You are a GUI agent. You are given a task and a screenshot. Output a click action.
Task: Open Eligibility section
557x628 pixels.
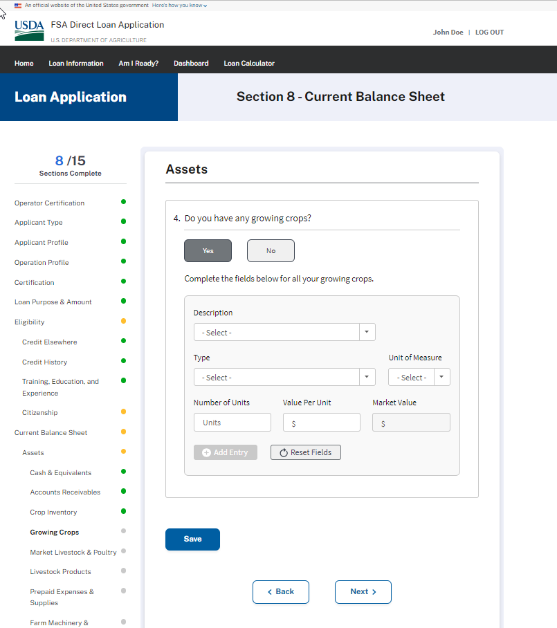coord(30,322)
